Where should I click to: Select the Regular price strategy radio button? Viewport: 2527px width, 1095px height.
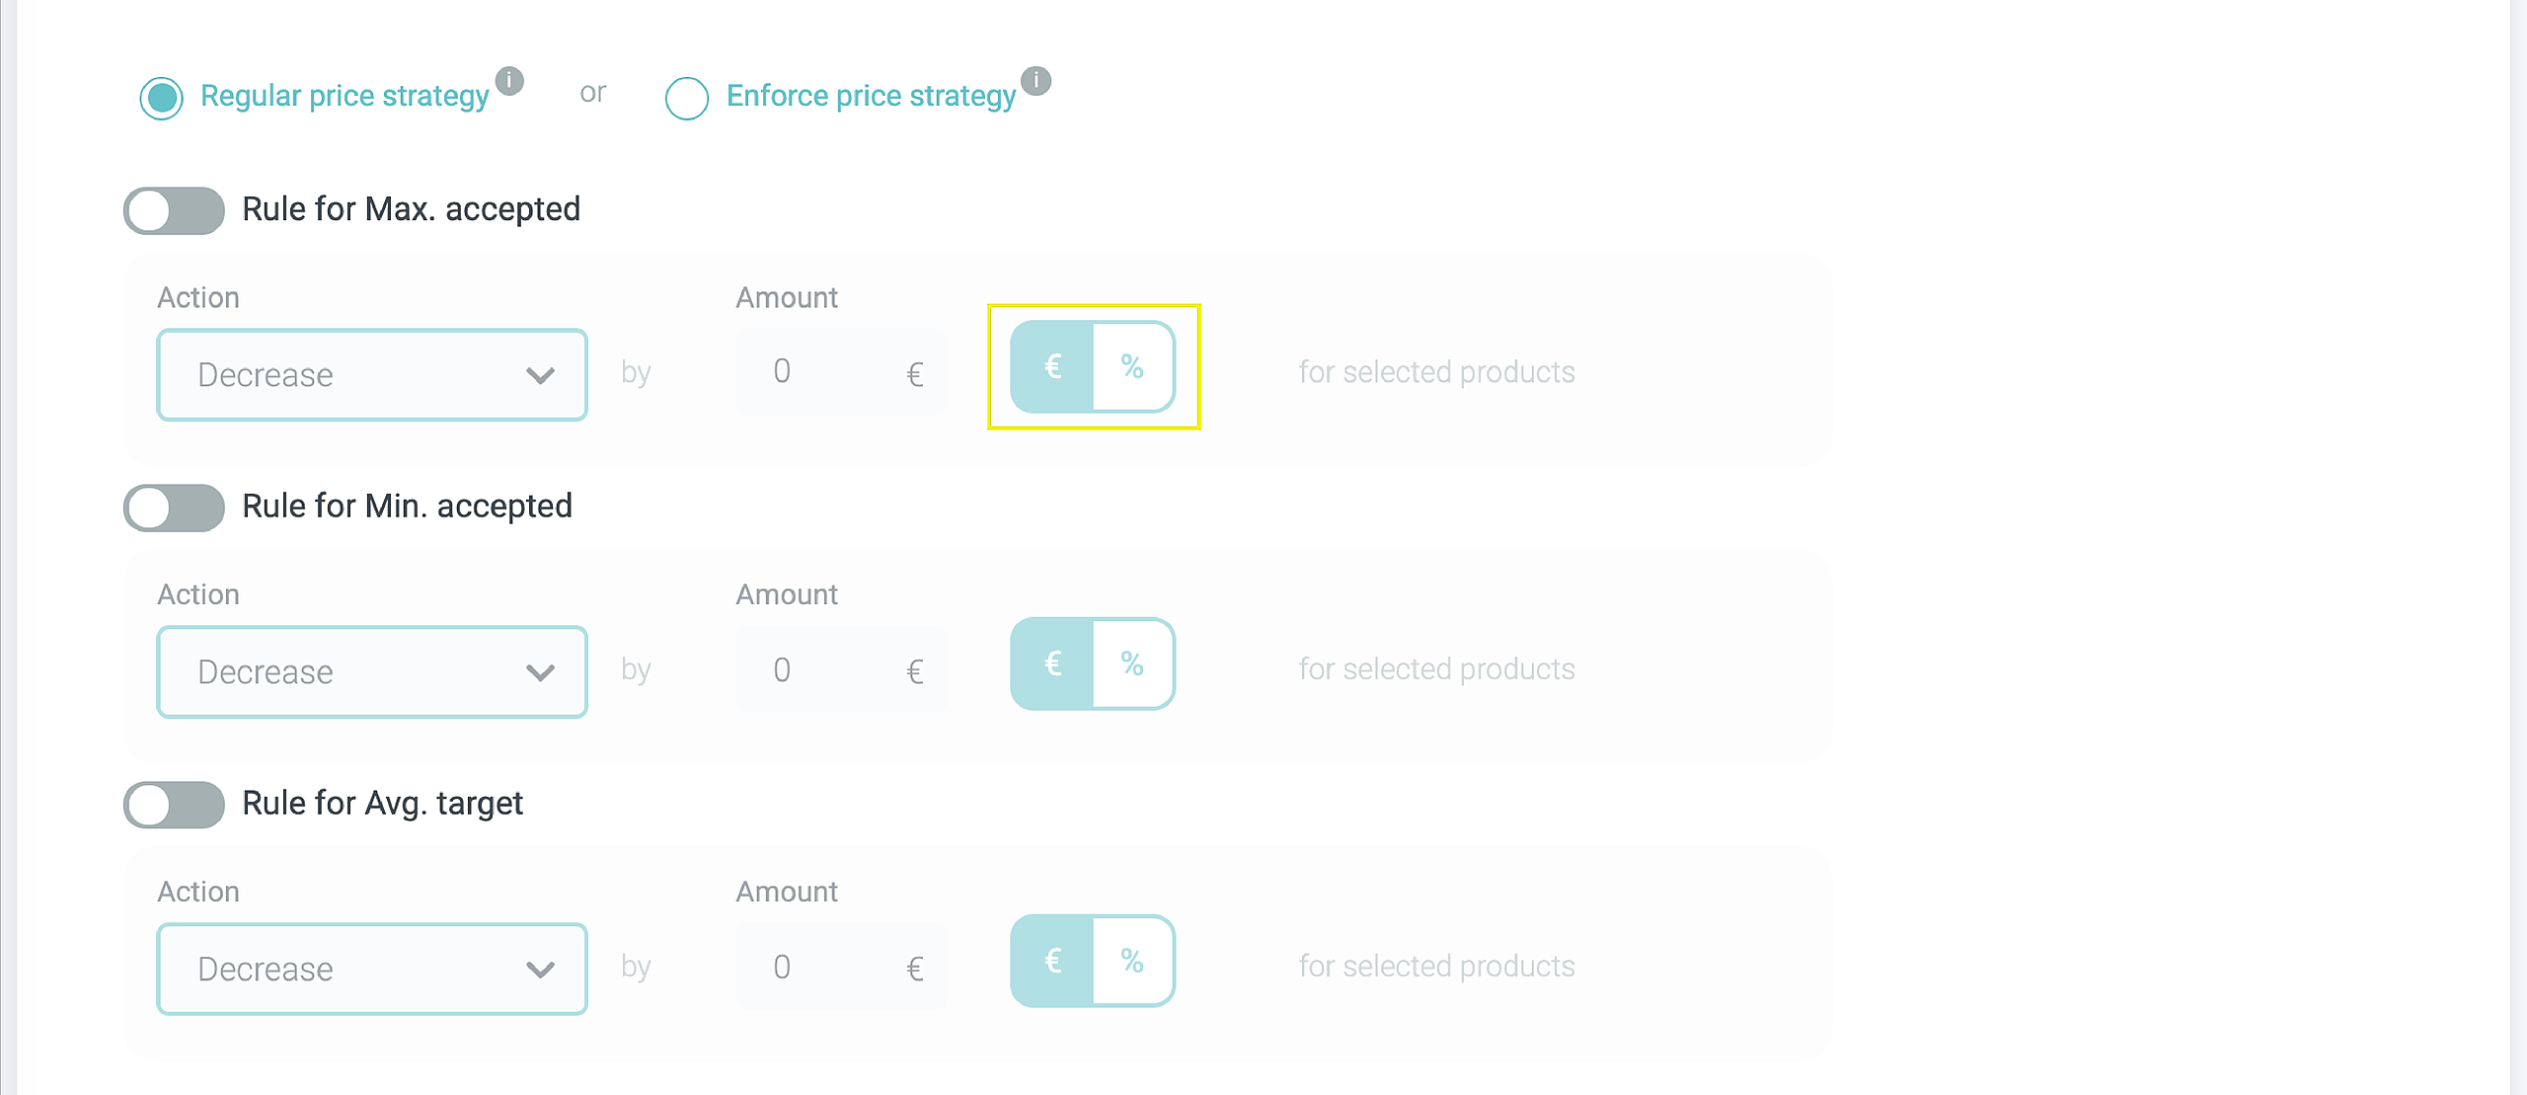click(162, 98)
